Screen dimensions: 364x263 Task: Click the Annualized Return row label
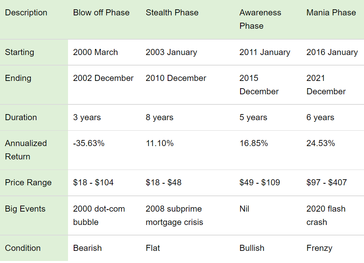(x=26, y=150)
